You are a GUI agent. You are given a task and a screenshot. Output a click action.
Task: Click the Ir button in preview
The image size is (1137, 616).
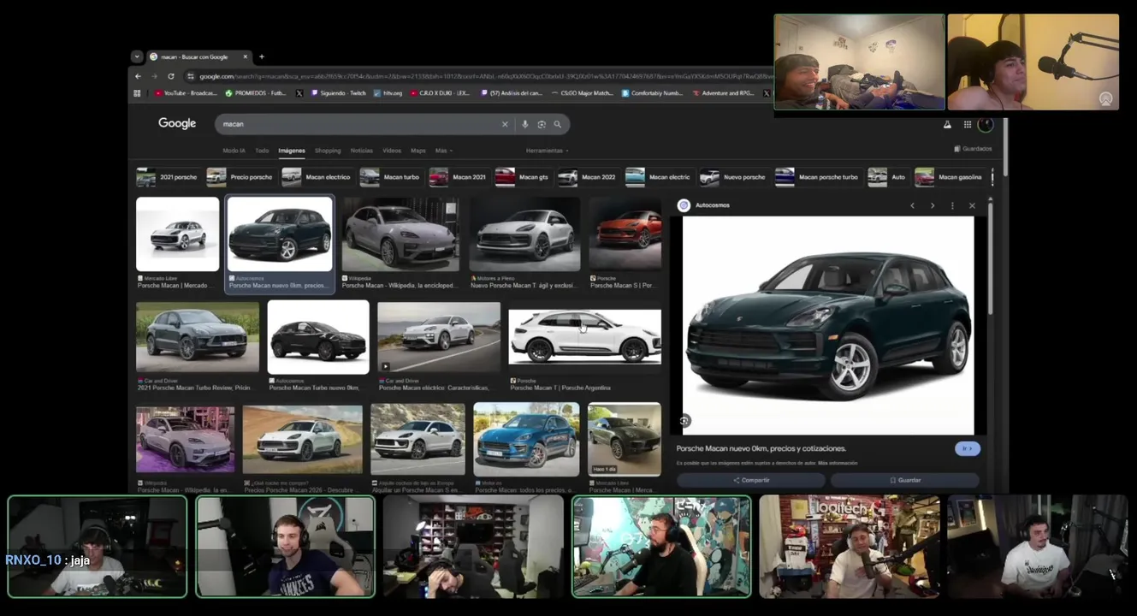point(968,448)
